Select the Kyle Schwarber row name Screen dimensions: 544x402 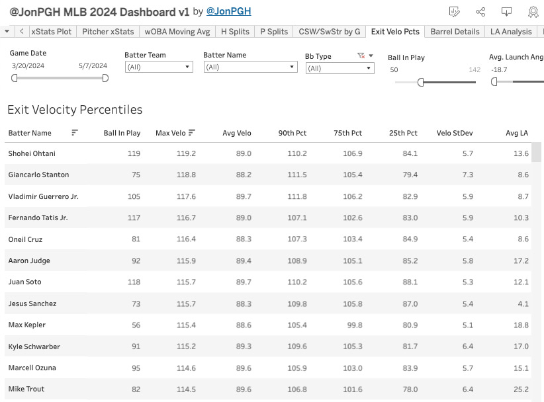coord(34,346)
